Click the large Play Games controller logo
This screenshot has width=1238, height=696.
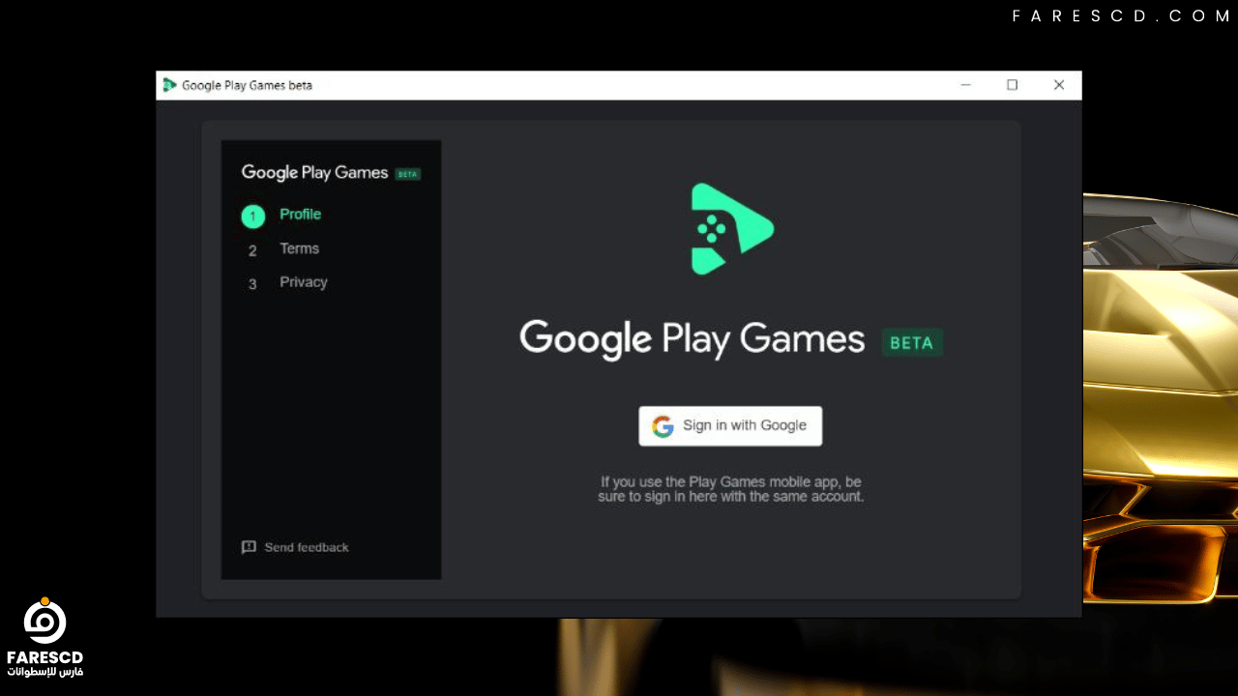pos(731,229)
